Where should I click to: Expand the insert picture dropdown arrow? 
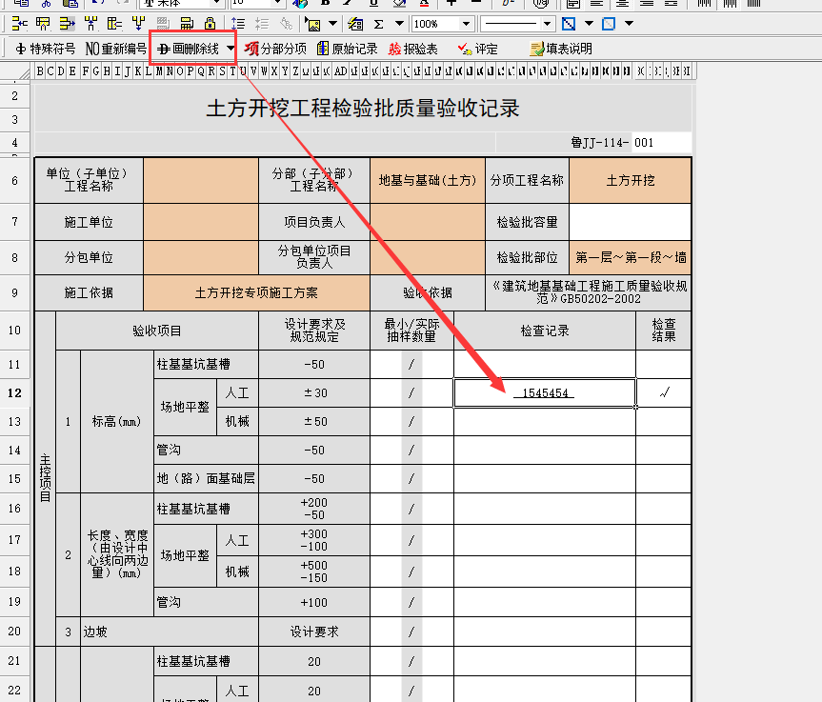click(332, 24)
